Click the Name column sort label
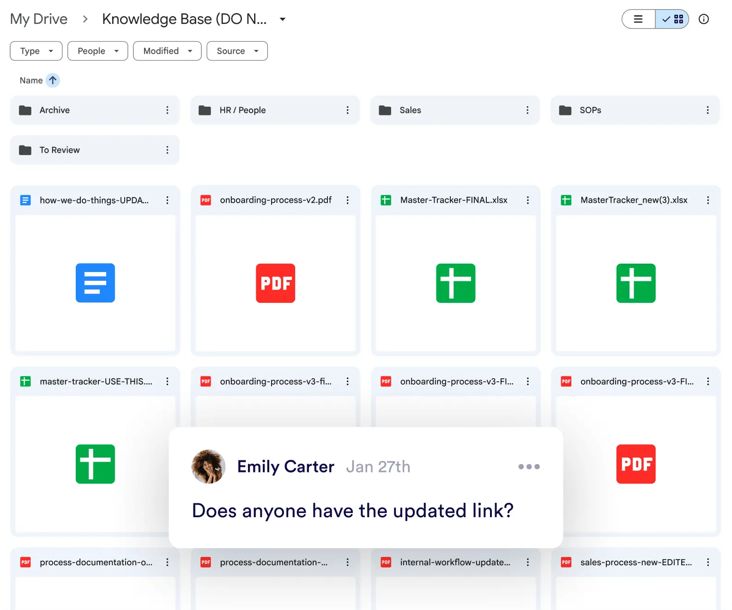The height and width of the screenshot is (610, 732). pos(31,80)
